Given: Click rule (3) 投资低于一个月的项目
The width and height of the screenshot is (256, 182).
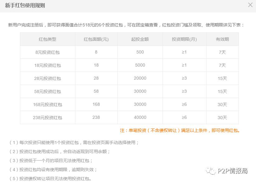Looking at the screenshot, I should click(51, 161).
